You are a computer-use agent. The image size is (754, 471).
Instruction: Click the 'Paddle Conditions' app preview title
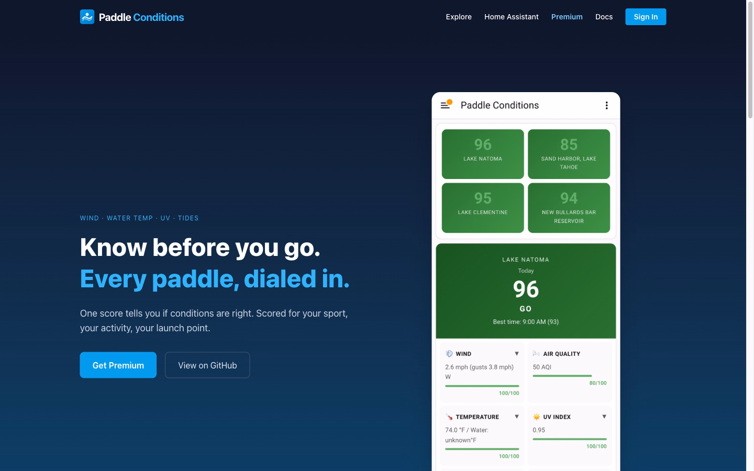tap(500, 105)
